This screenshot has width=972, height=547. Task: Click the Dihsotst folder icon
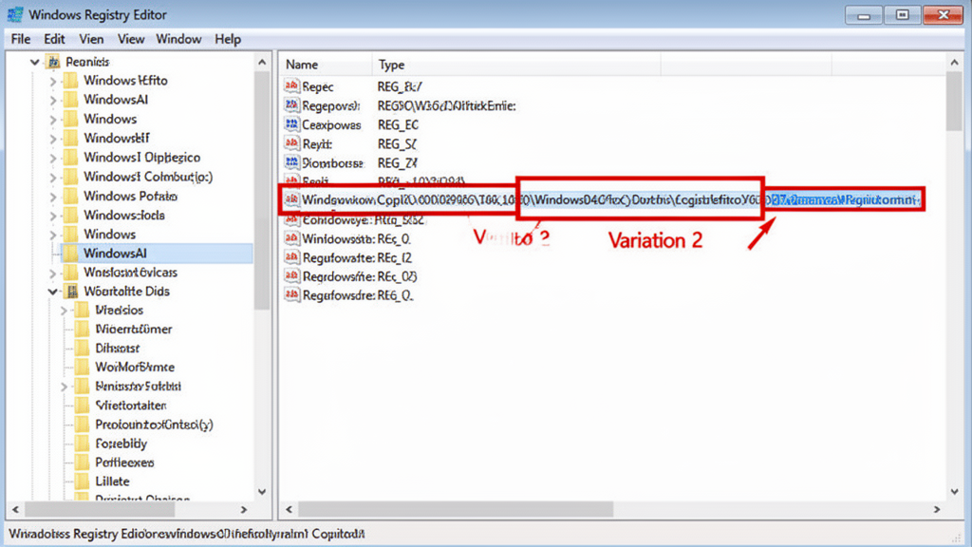tap(83, 348)
